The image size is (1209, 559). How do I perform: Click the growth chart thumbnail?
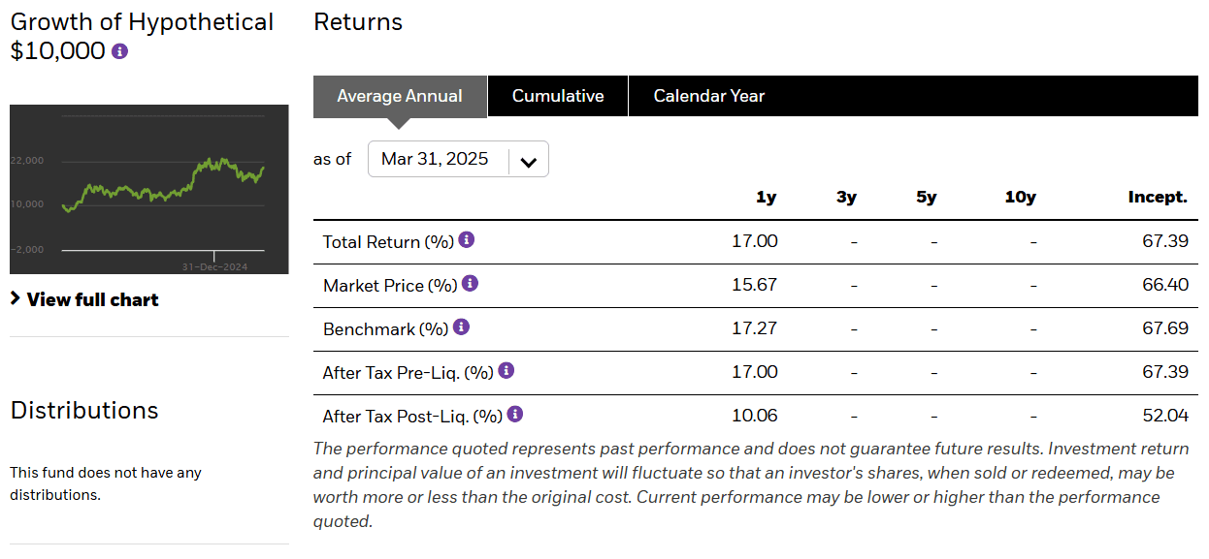point(148,190)
